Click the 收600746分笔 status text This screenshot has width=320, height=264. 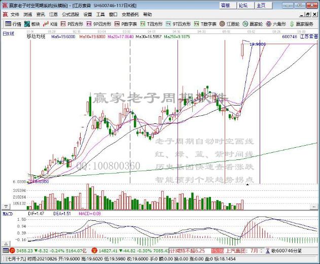(287, 251)
